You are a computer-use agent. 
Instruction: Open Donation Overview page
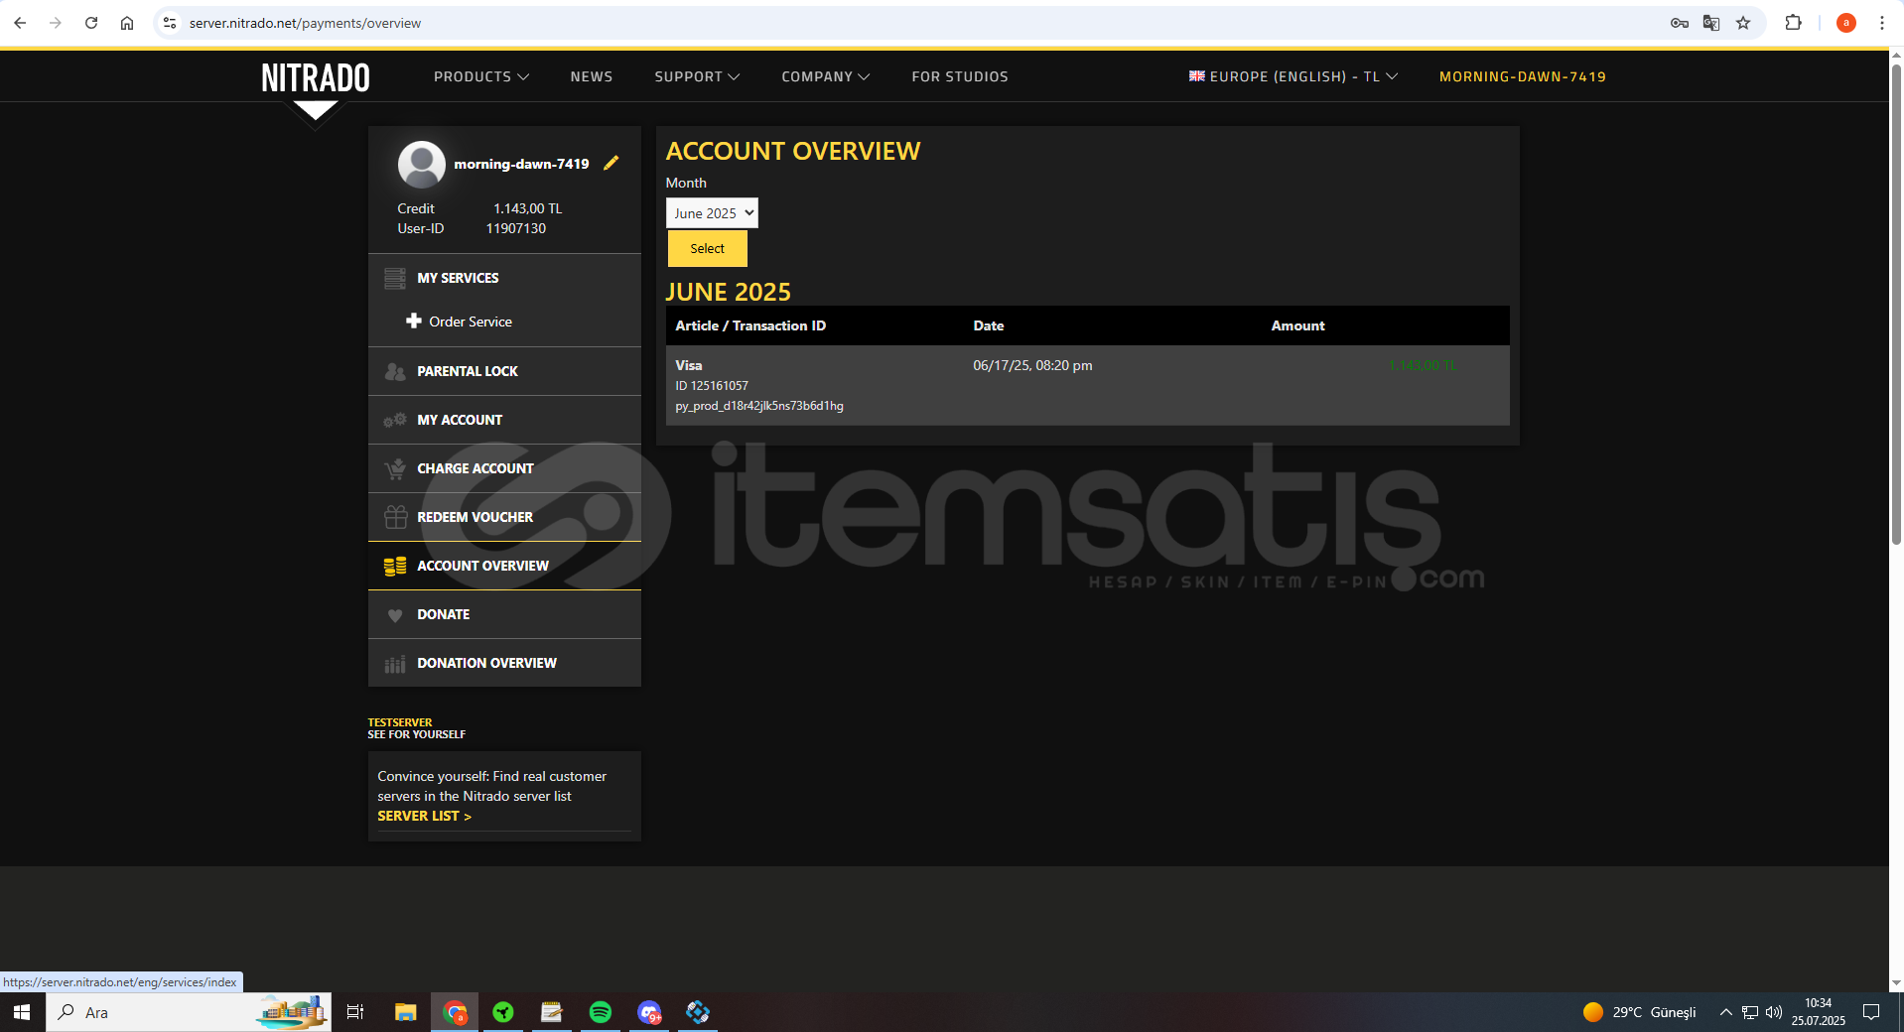coord(486,663)
